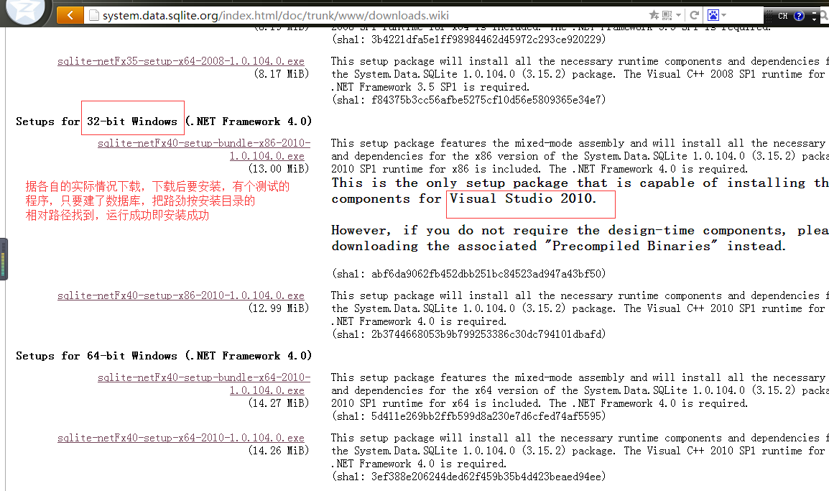Click the page icon before the URL

(93, 15)
